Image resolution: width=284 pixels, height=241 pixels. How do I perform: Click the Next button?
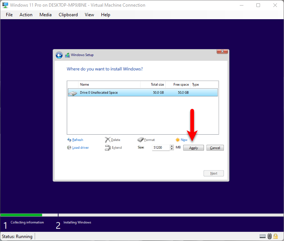coord(214,173)
